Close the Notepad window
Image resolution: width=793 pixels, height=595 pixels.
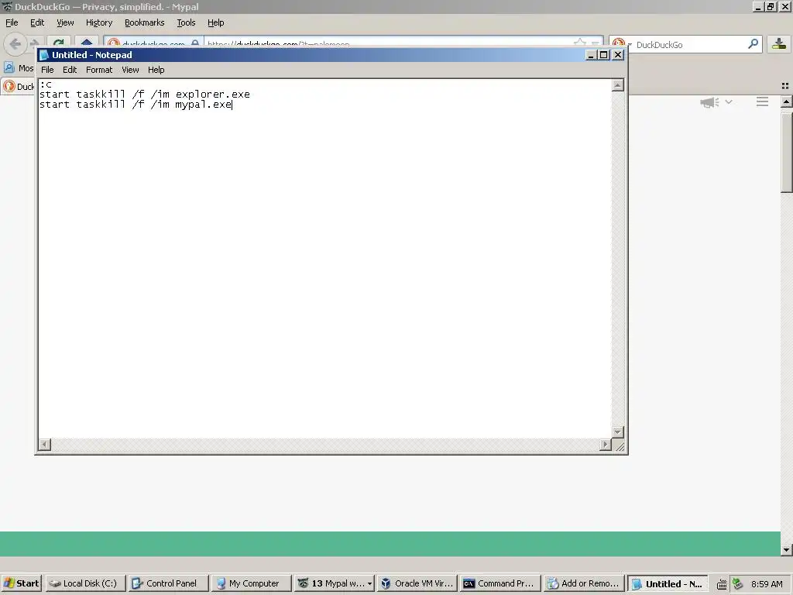[618, 55]
